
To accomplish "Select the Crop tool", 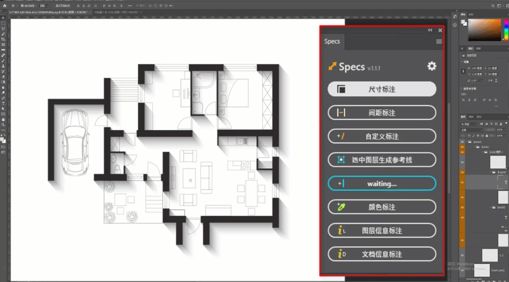I will 3,39.
